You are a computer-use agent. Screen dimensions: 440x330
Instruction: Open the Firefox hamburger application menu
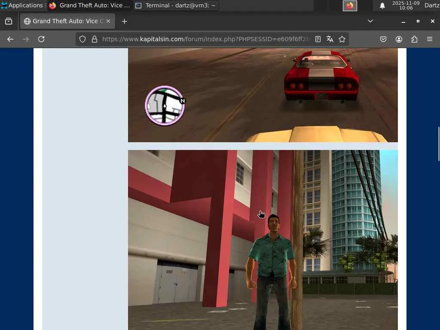(430, 39)
